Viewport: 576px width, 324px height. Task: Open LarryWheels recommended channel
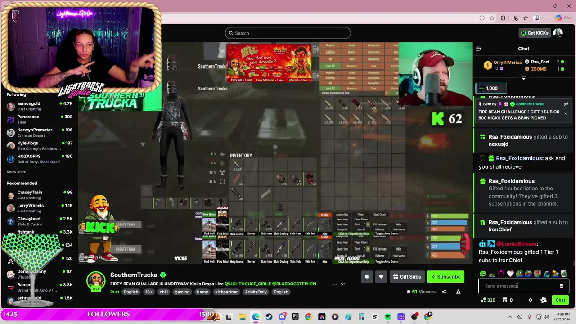[40, 208]
